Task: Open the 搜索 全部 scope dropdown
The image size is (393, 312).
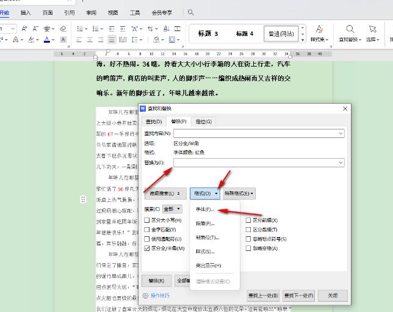Action: tap(172, 209)
